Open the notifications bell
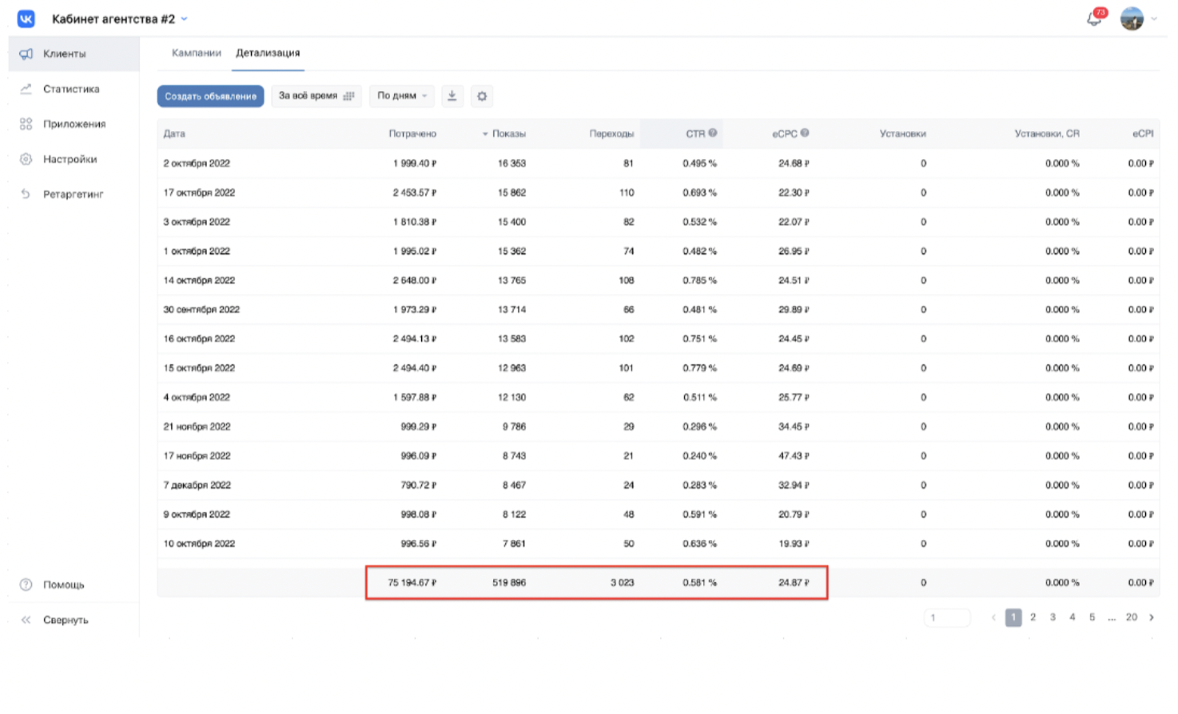This screenshot has height=714, width=1178. pos(1095,18)
